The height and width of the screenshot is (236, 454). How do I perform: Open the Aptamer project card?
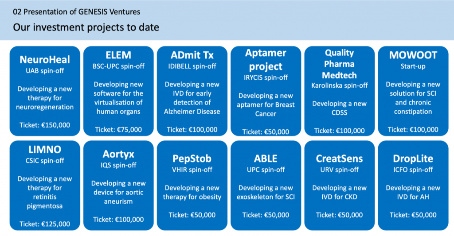(265, 91)
